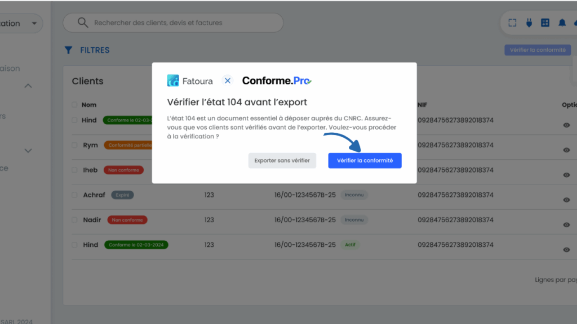Check the box for client Nadir

click(x=74, y=220)
